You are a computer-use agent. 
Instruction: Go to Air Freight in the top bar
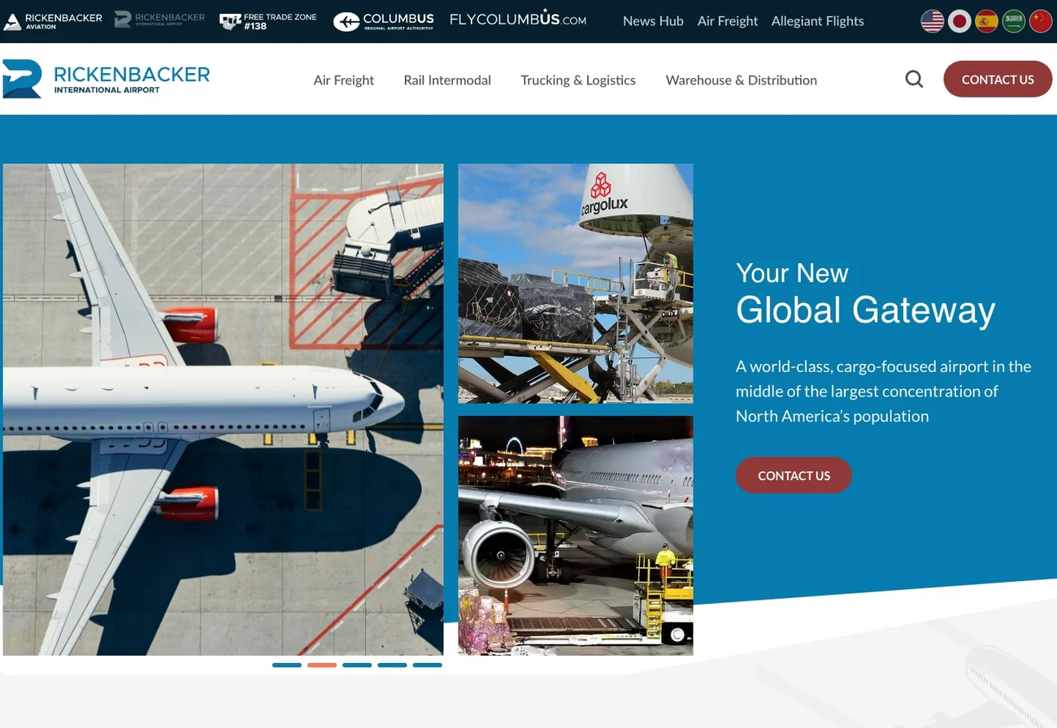[728, 21]
